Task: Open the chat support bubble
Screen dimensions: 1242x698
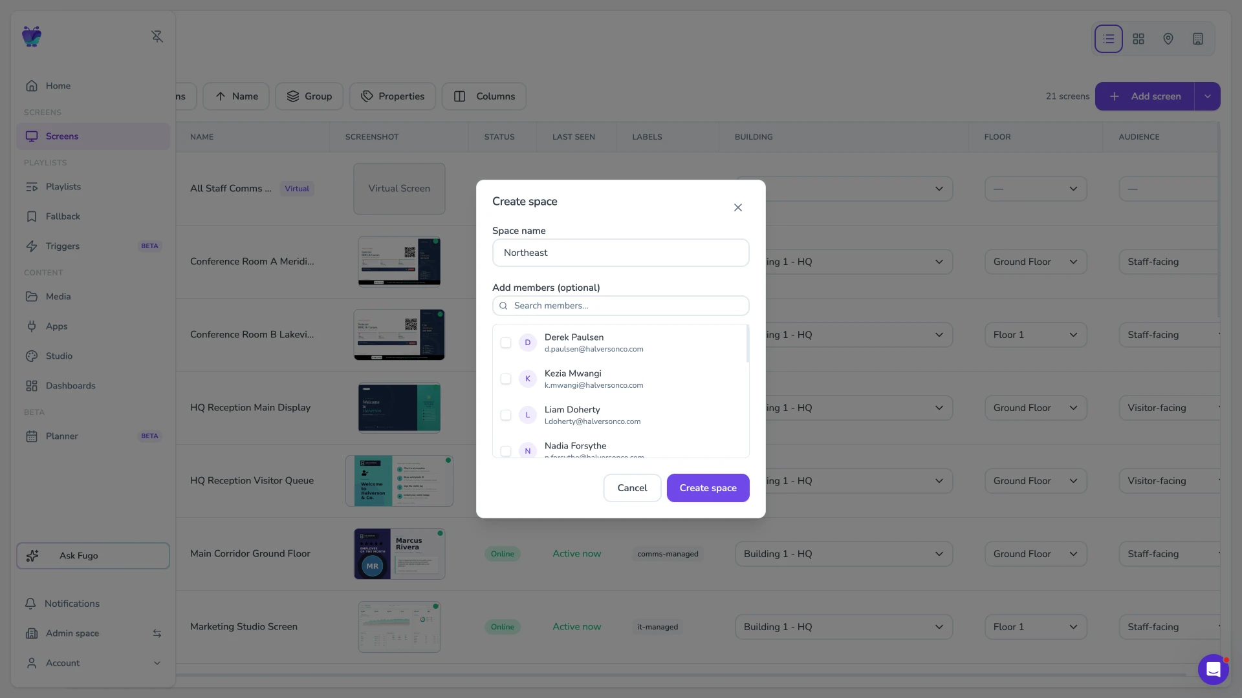Action: [1214, 670]
